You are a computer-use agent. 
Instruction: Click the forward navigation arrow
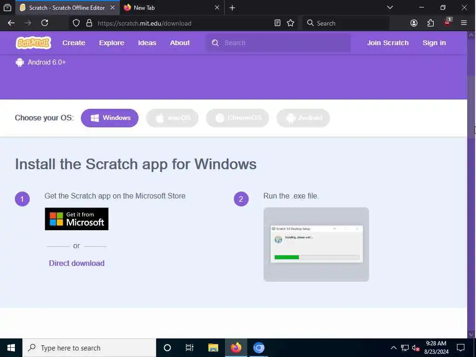point(27,23)
